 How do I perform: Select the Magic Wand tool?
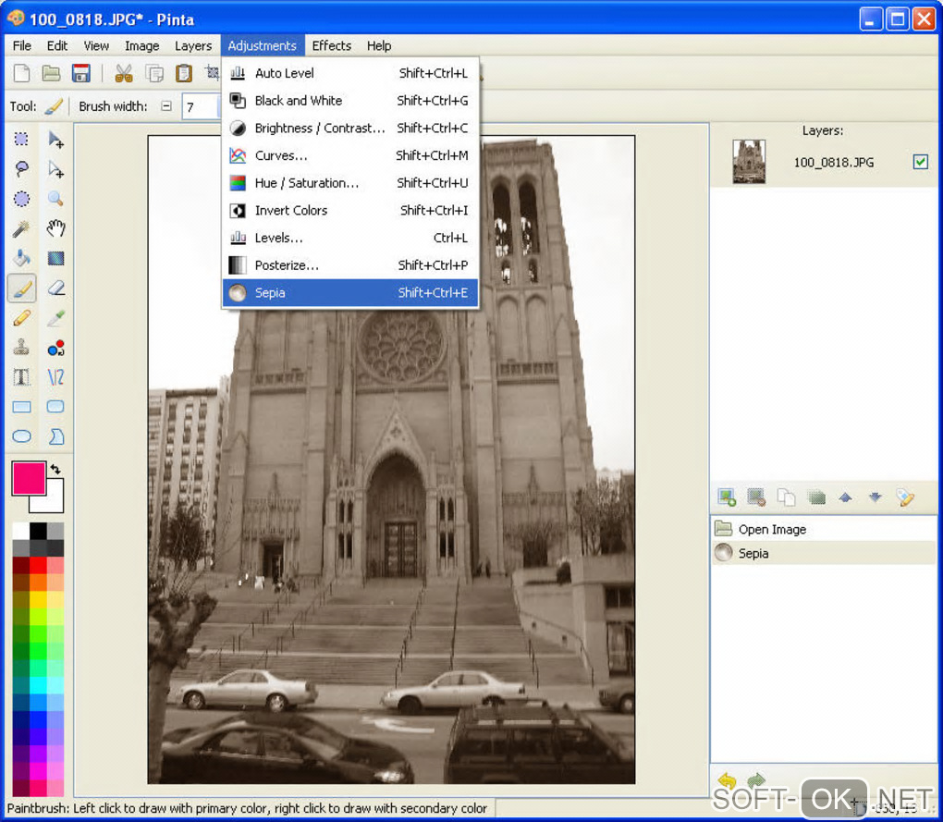(21, 228)
